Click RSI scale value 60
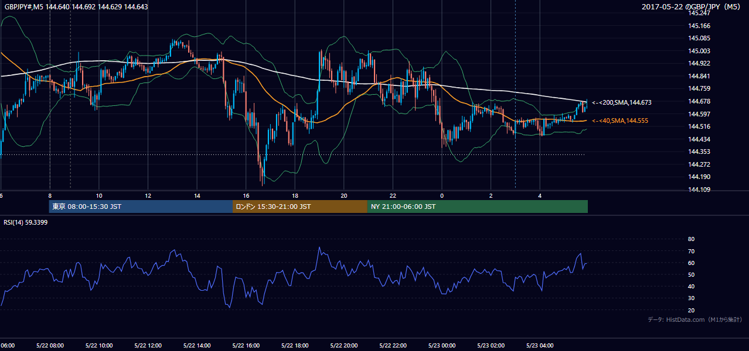Screen dimensions: 749x351 (691, 263)
